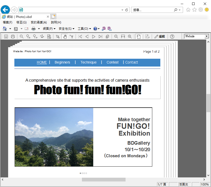211x187 pixels.
Task: Click the Find previous icon
Action: coord(28,37)
